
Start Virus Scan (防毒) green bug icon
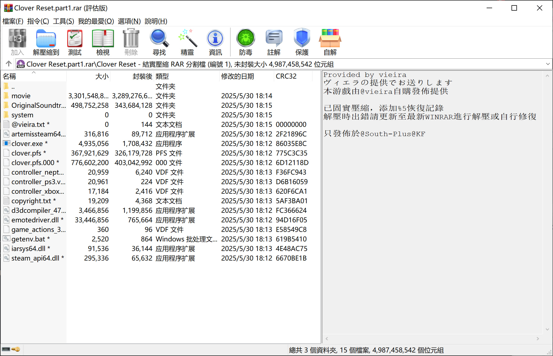click(x=246, y=42)
